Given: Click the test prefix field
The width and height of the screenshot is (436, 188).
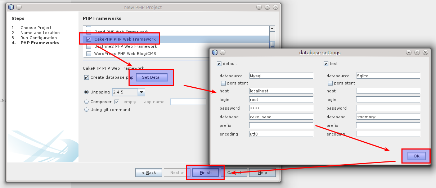Looking at the screenshot, I should 388,125.
